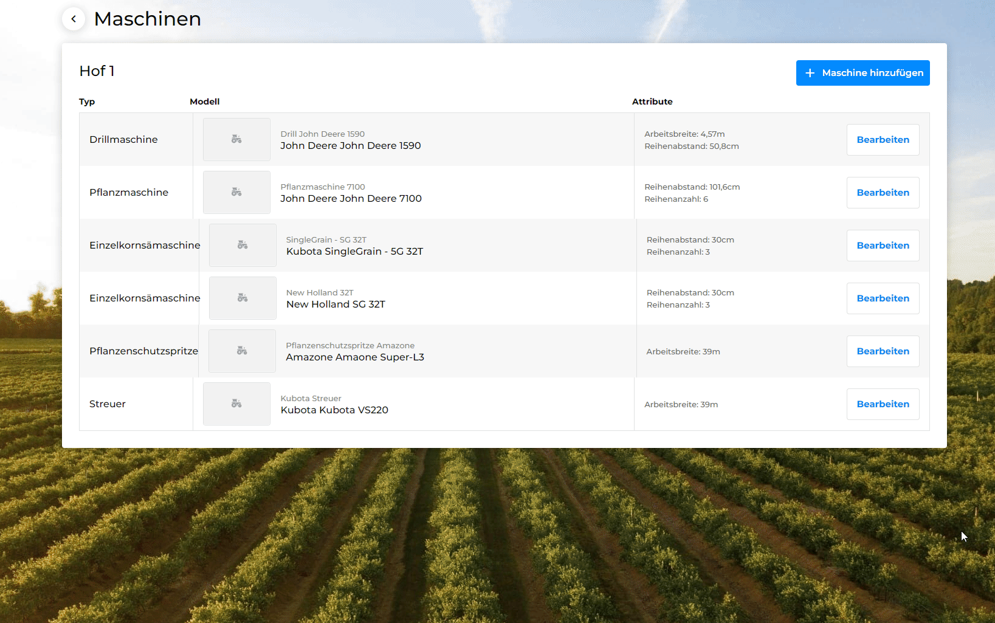Click the tractor thumbnail for New Holland SG 32T
This screenshot has width=995, height=623.
pos(243,298)
